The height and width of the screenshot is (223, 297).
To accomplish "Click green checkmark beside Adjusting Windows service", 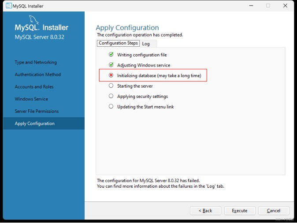I will pos(111,65).
